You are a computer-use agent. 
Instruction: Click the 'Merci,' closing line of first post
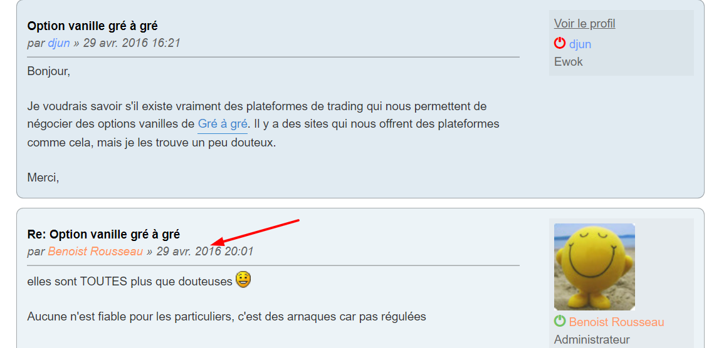pyautogui.click(x=43, y=177)
